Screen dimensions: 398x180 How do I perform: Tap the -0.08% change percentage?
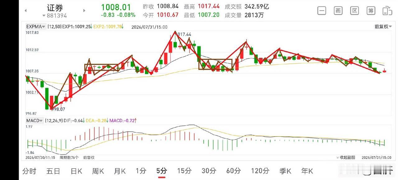(x=126, y=15)
